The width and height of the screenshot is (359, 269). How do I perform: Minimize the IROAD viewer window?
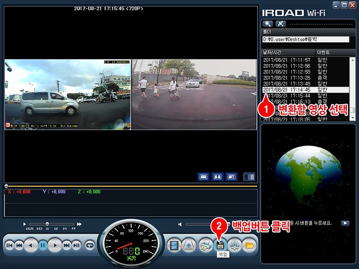(336, 5)
